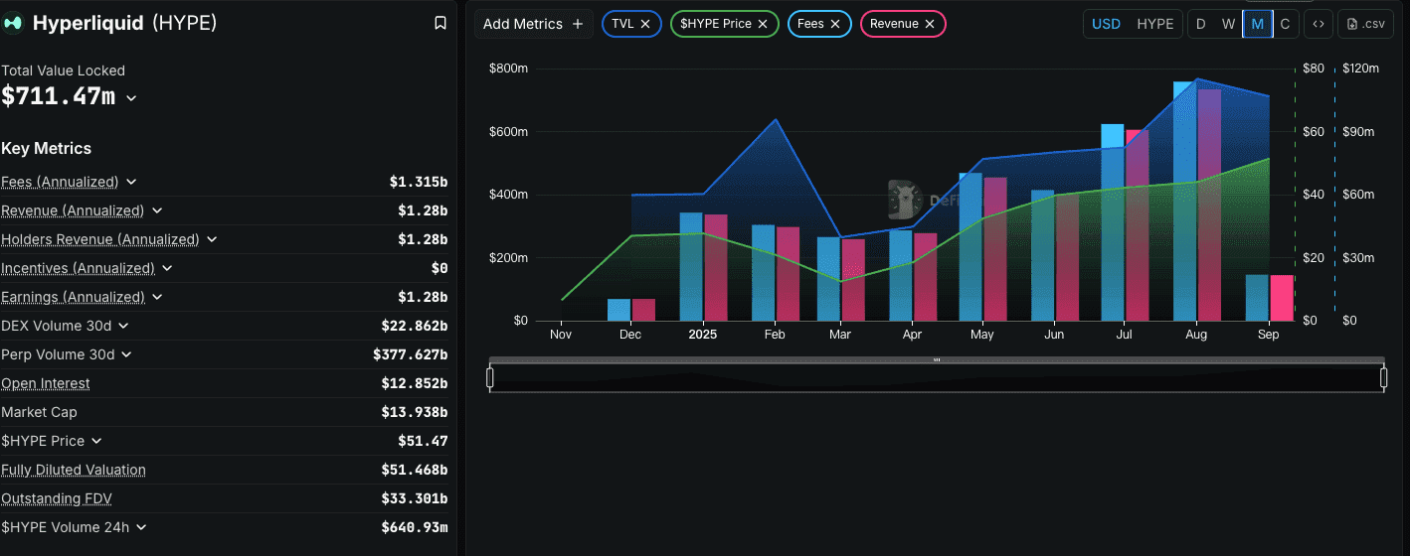Switch denomination to USD
Image resolution: width=1410 pixels, height=556 pixels.
1106,24
